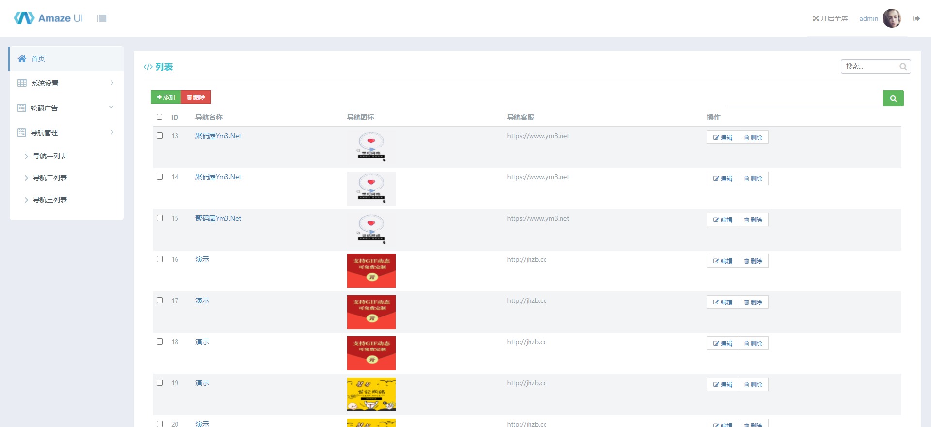Click 删除 for row ID 13
This screenshot has height=427, width=931.
click(753, 137)
